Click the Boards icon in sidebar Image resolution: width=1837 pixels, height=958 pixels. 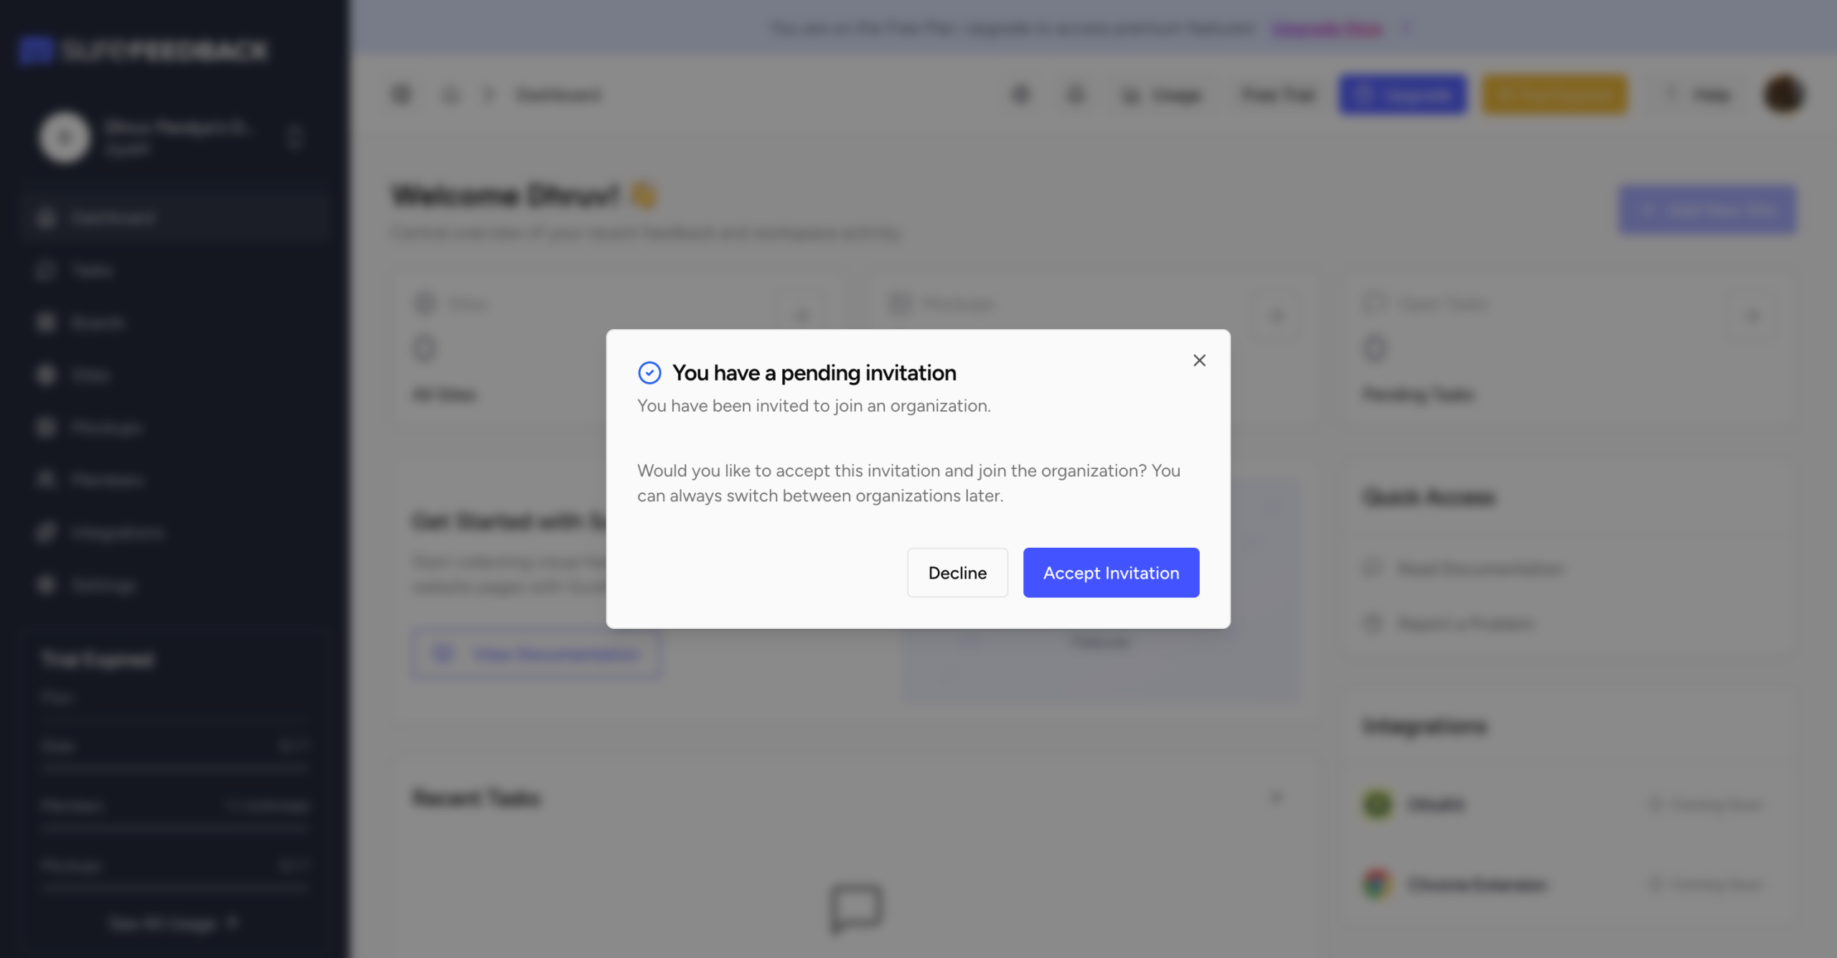pyautogui.click(x=47, y=323)
